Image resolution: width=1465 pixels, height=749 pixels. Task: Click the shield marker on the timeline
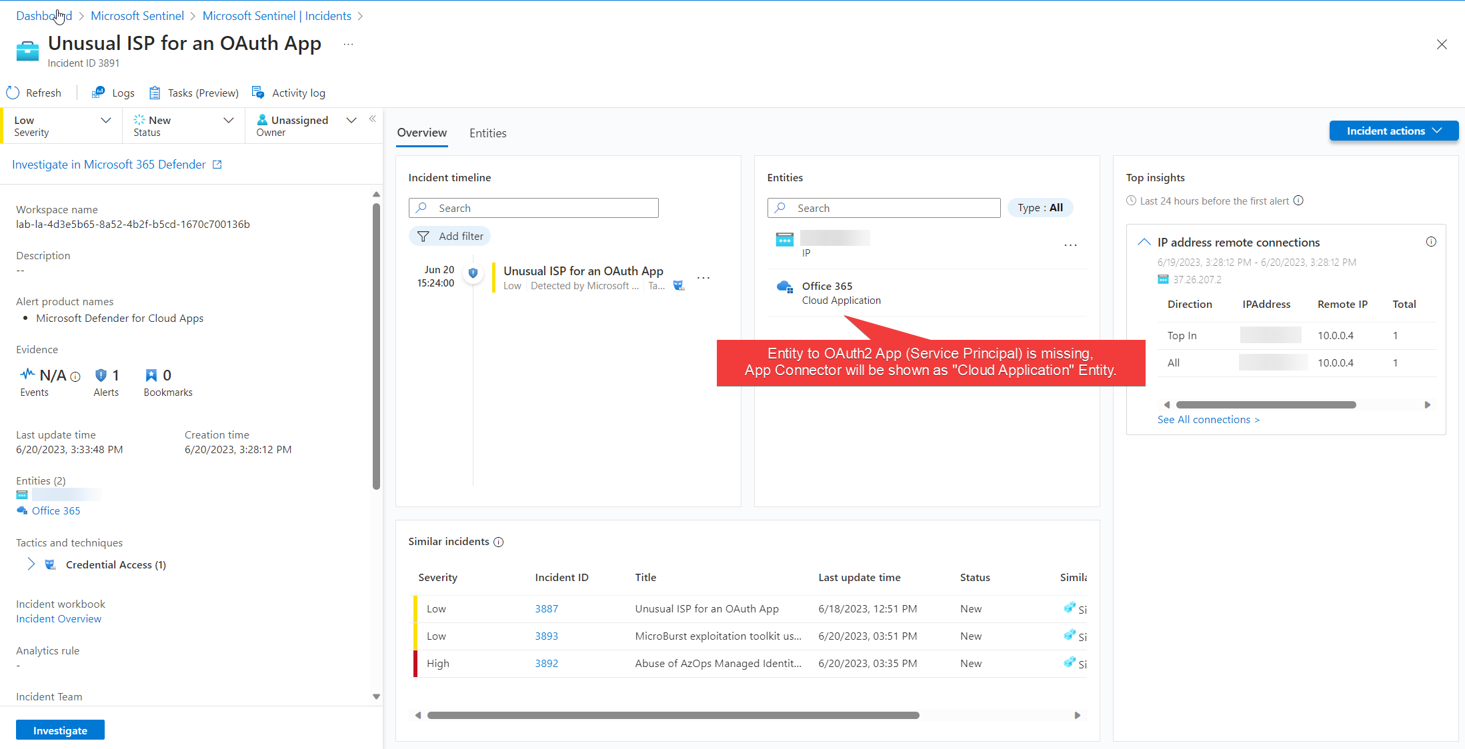[473, 273]
